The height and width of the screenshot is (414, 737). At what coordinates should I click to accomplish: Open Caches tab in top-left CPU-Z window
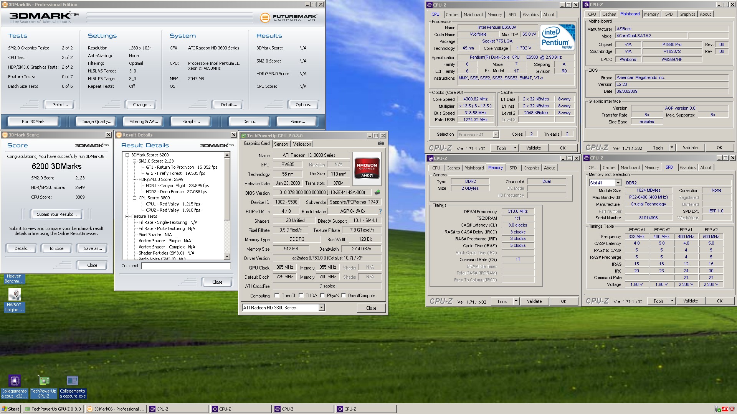click(x=453, y=15)
